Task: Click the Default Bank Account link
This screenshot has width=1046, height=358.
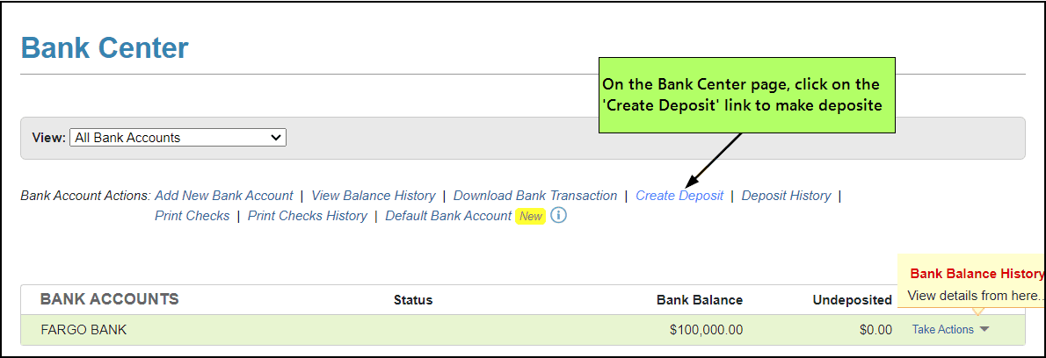Action: [448, 216]
